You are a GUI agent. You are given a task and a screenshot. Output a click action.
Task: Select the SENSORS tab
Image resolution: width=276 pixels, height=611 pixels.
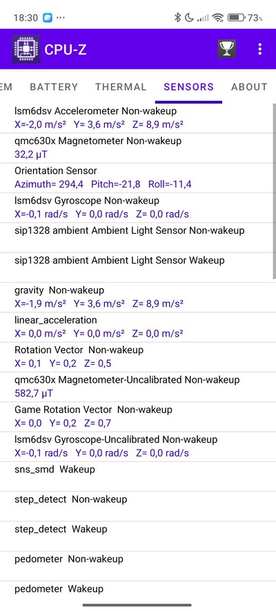click(188, 86)
